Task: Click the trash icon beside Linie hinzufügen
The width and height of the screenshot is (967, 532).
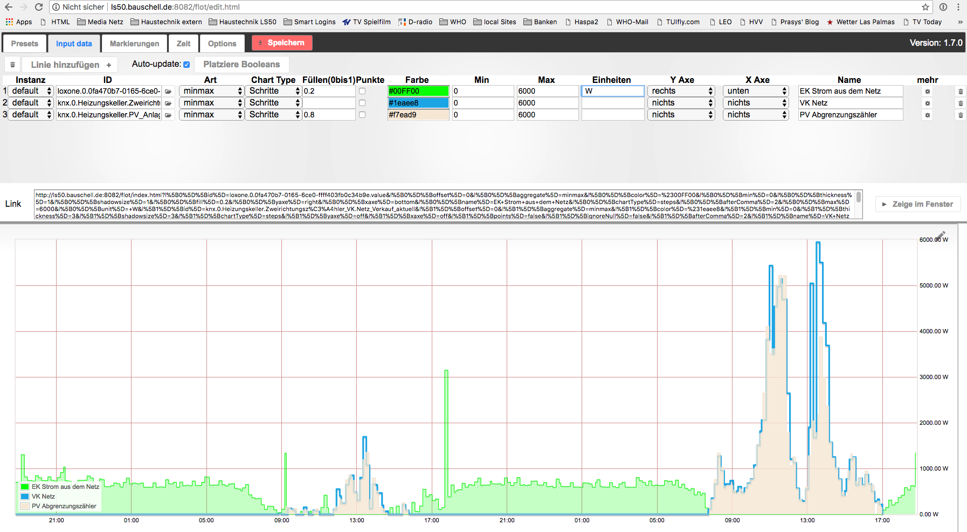Action: pos(12,65)
